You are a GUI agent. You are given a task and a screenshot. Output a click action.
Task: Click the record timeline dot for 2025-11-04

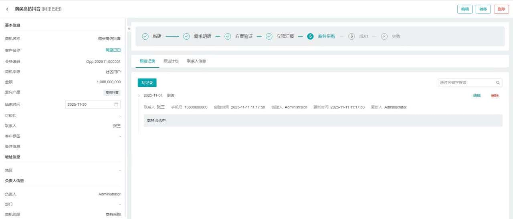139,96
